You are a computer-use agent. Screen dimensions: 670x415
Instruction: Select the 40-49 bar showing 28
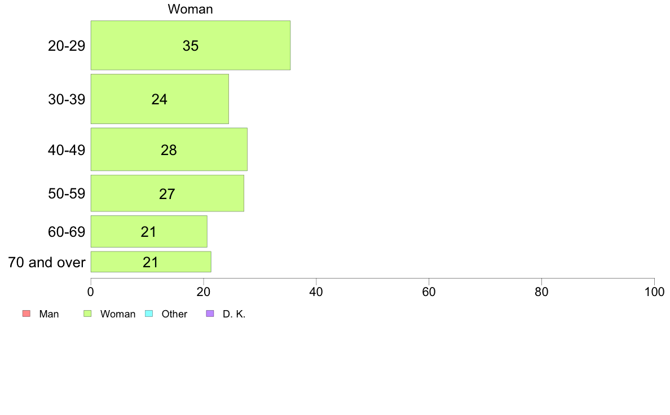[169, 149]
